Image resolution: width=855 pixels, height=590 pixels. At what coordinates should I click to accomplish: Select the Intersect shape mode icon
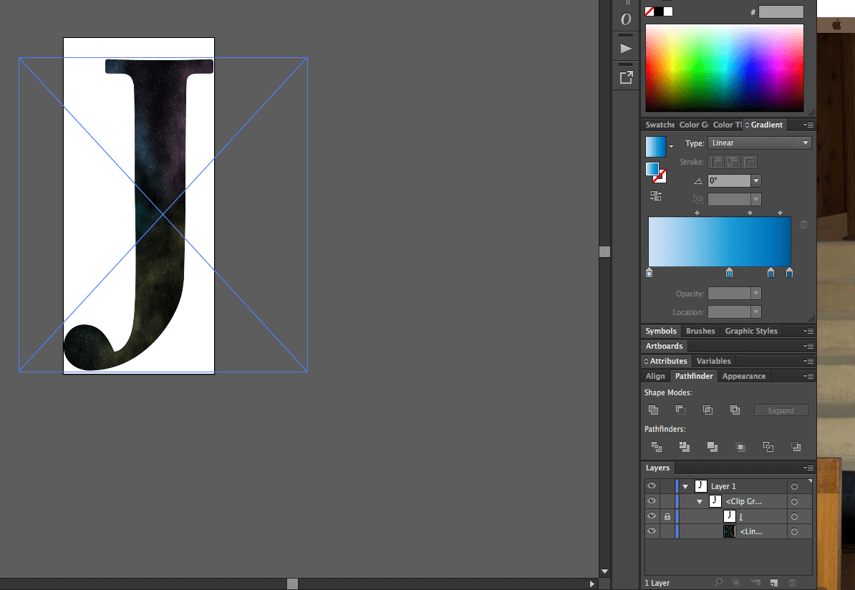point(707,410)
